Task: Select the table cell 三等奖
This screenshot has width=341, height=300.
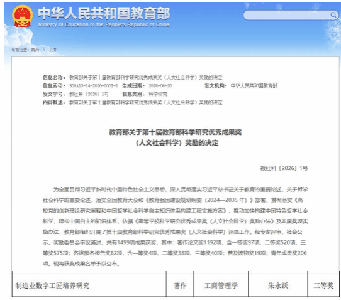Action: (323, 286)
